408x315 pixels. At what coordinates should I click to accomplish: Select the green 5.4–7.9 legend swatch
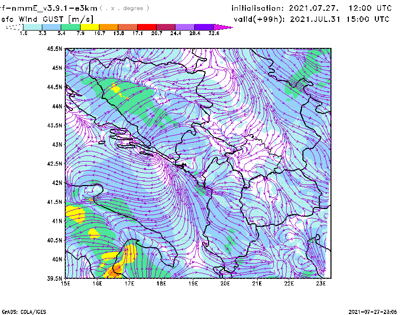coord(70,27)
